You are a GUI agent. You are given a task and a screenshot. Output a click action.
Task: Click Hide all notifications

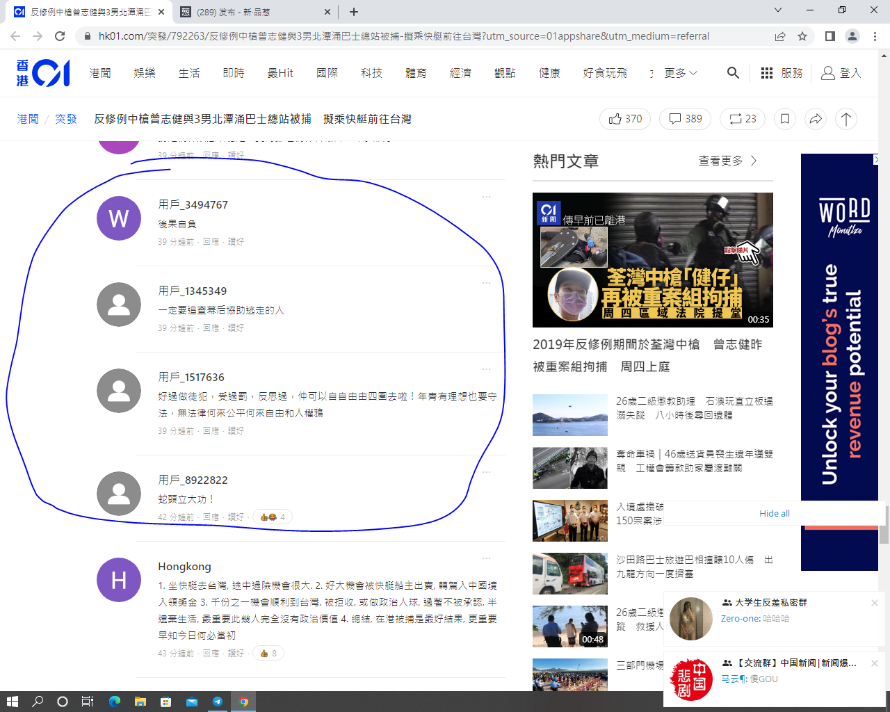point(775,514)
